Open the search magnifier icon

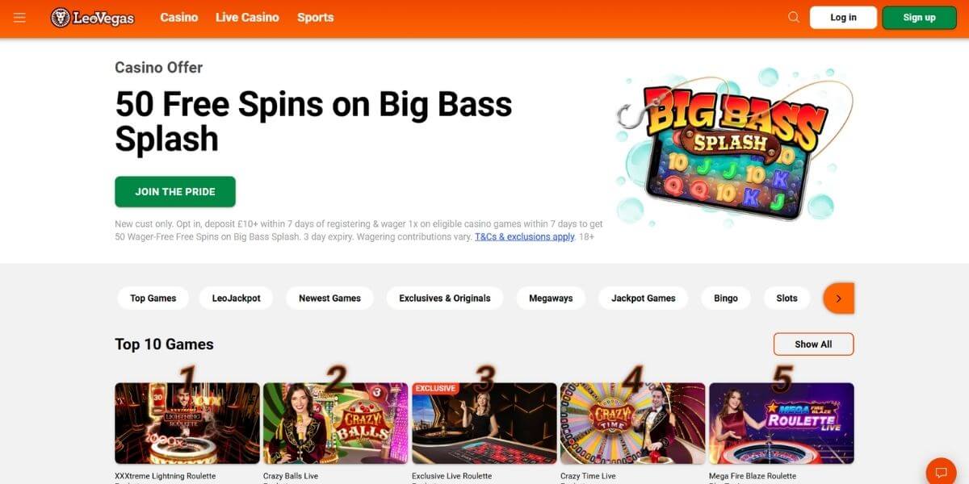pyautogui.click(x=794, y=18)
